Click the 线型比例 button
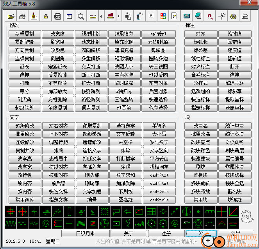 (x=91, y=34)
